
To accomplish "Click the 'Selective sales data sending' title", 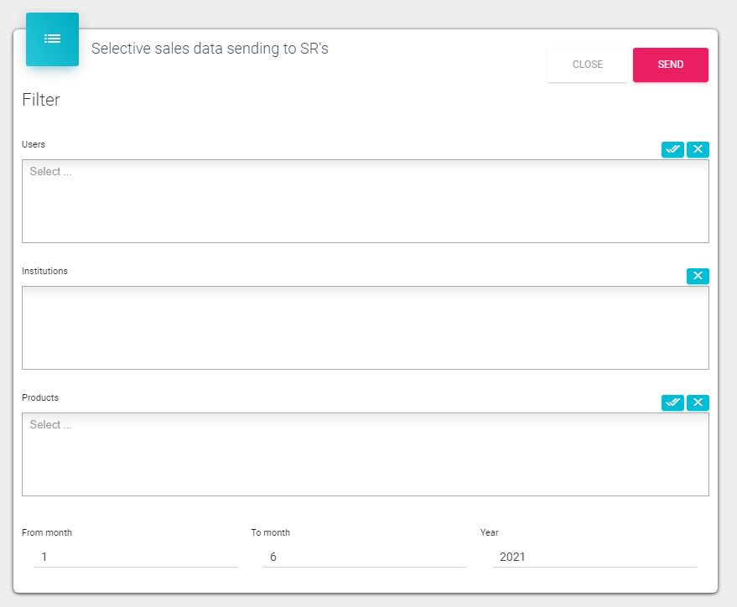I will pyautogui.click(x=210, y=49).
